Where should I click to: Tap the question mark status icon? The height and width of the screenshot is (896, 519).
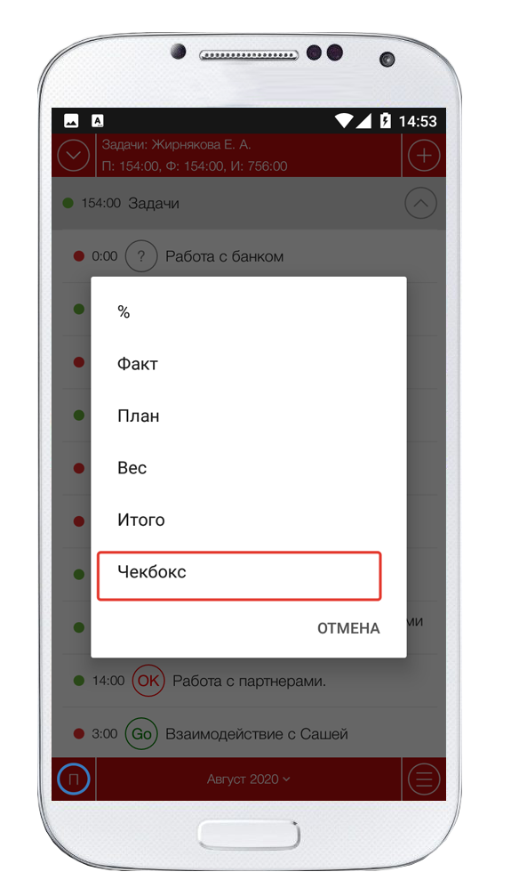pyautogui.click(x=141, y=256)
